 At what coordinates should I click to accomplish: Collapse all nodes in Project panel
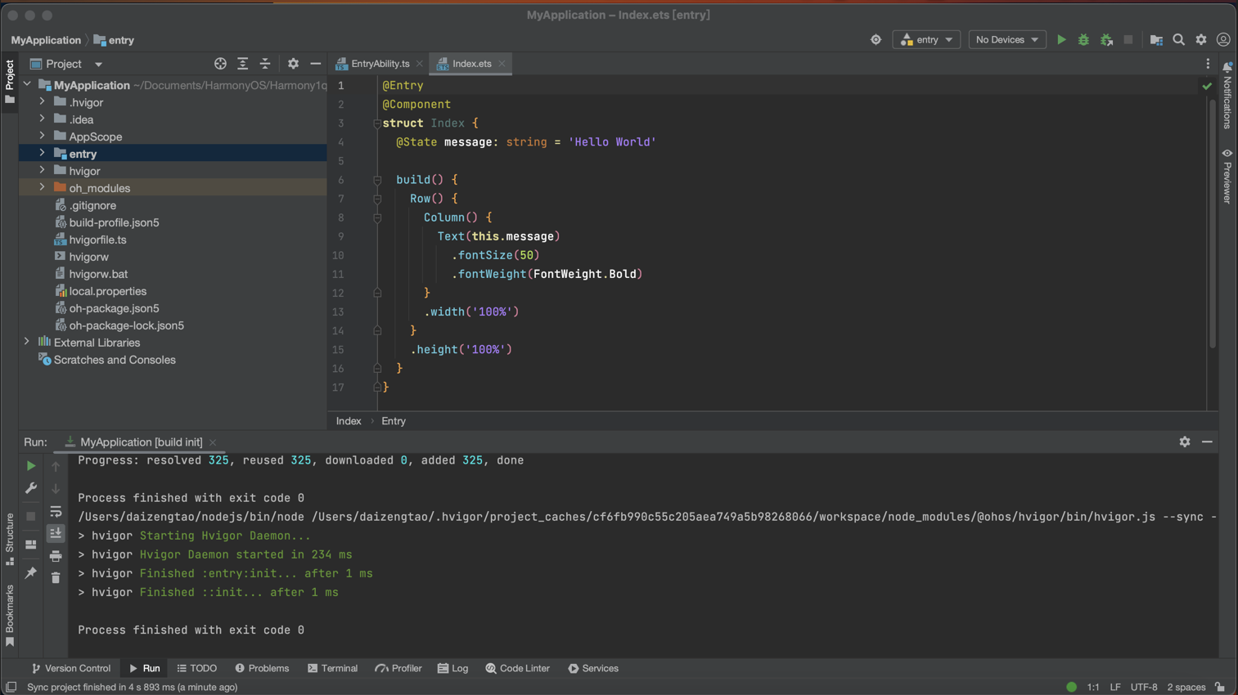tap(265, 64)
